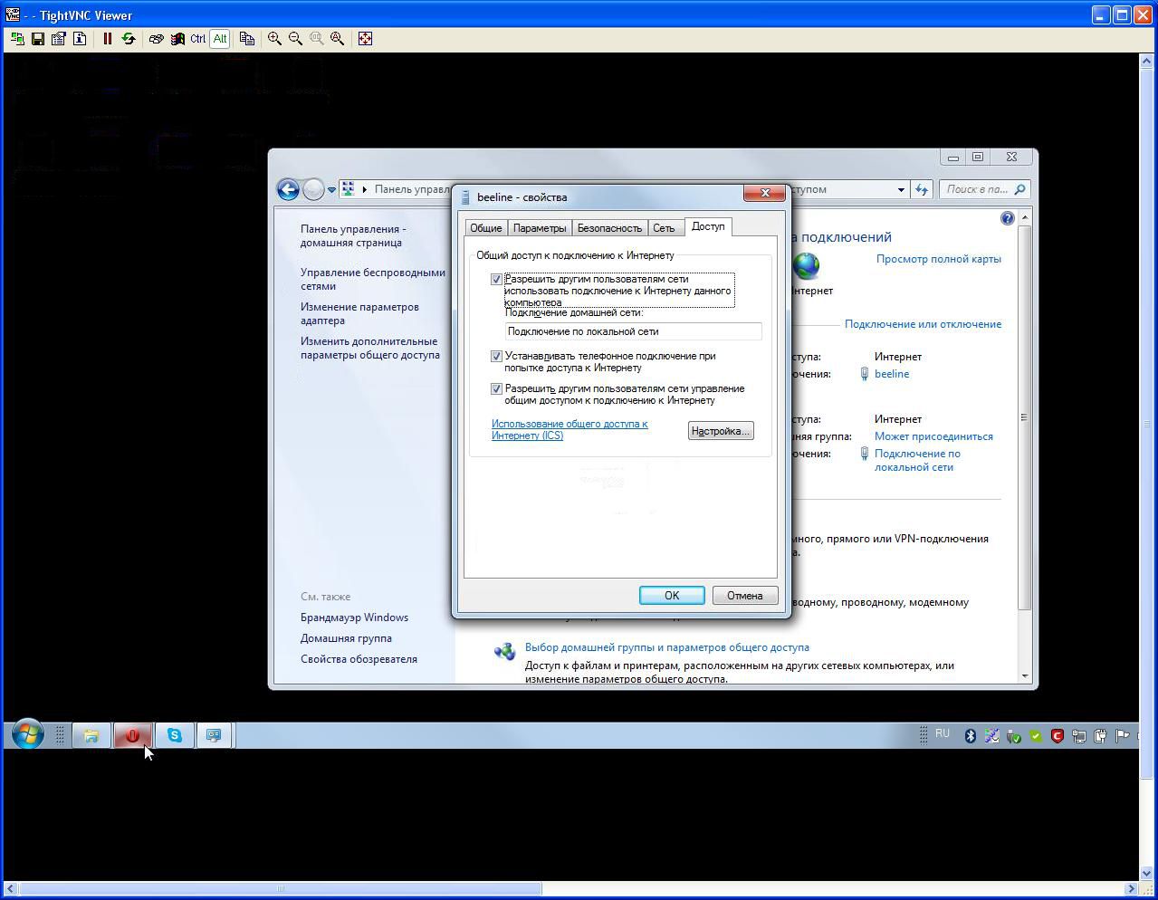
Task: Click Может присоединиться link
Action: (933, 436)
